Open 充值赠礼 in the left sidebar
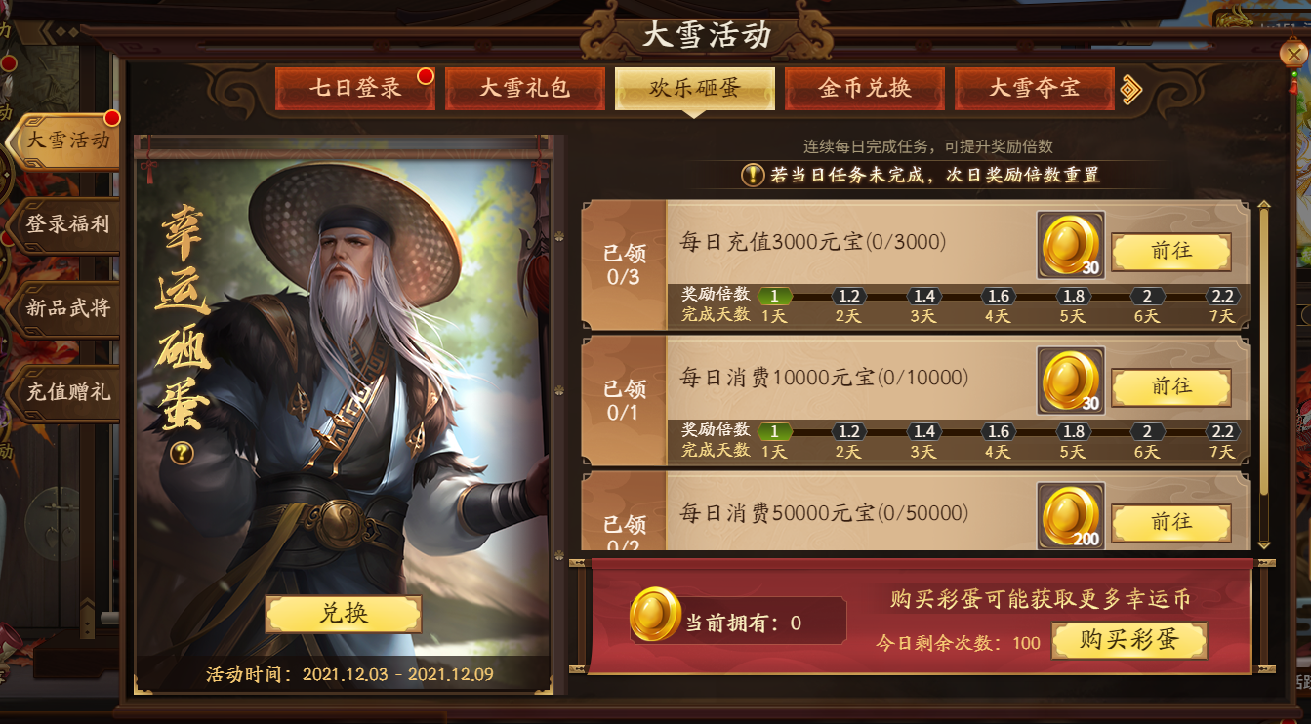 click(x=66, y=392)
